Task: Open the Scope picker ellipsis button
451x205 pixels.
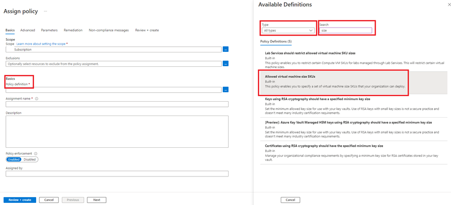Action: (226, 49)
